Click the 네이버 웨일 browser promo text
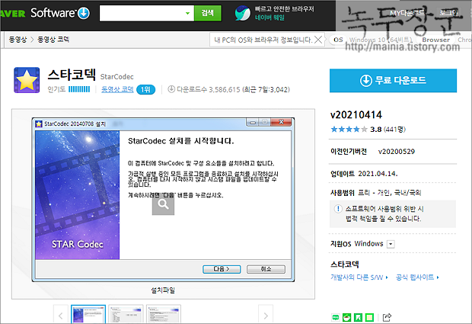 tap(270, 18)
